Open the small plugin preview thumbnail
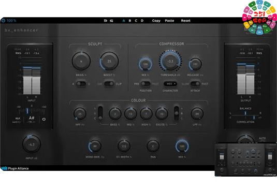The height and width of the screenshot is (188, 277). point(246,159)
